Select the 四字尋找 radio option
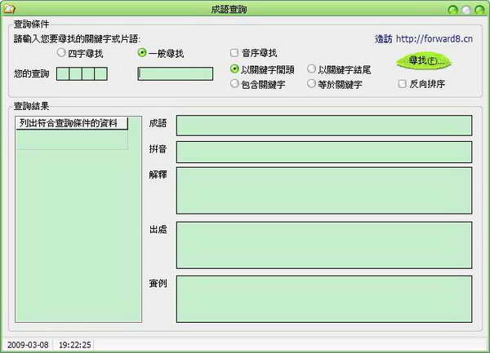 61,53
